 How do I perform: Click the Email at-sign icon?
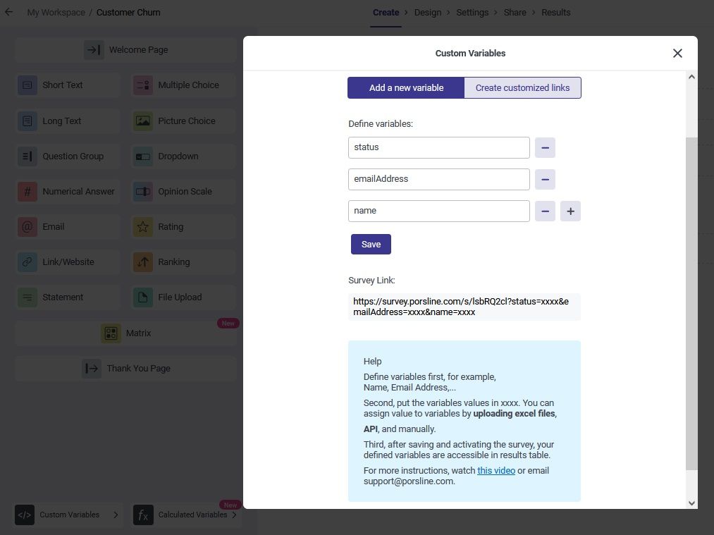27,227
